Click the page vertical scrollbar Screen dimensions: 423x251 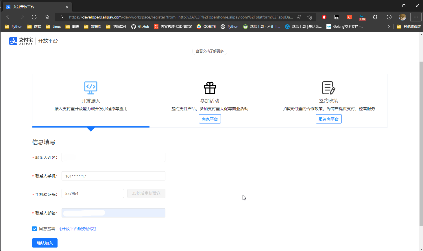click(x=421, y=144)
